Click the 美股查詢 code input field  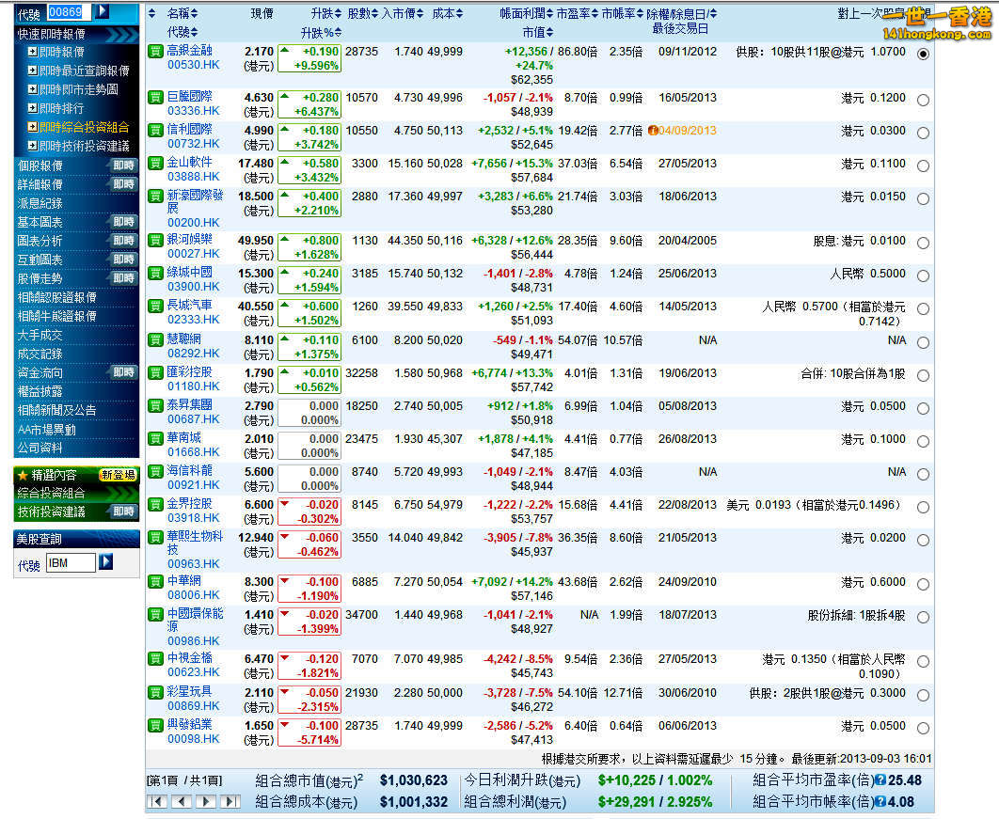coord(71,563)
